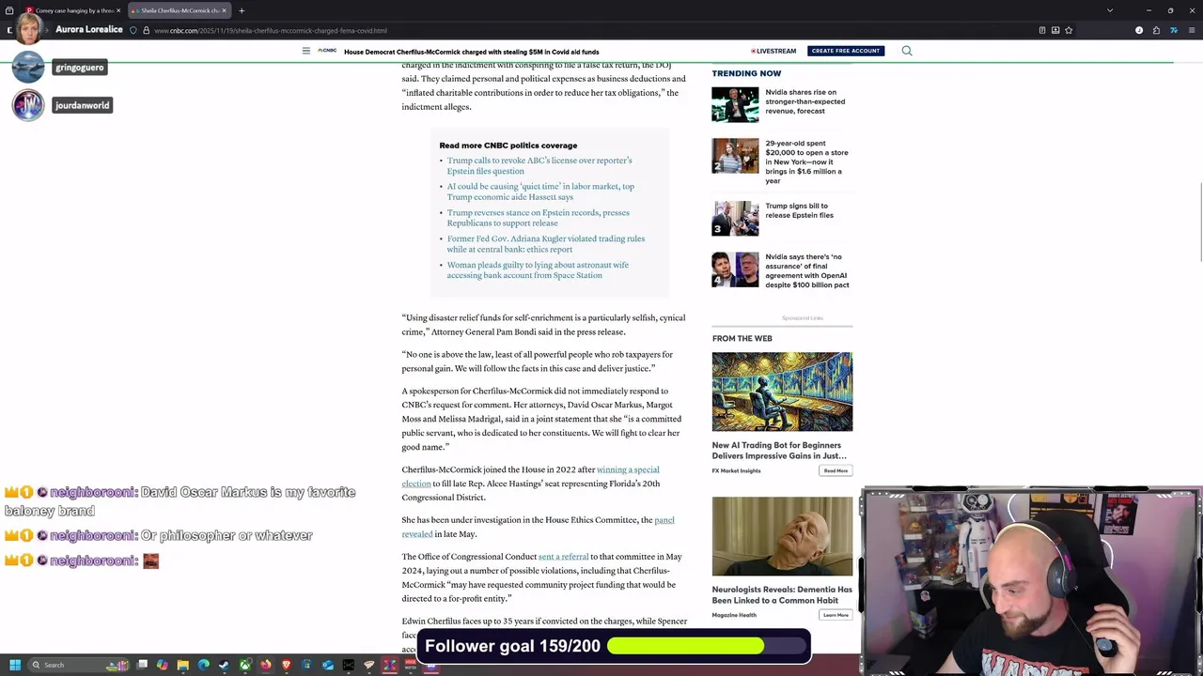Click the site padlock icon
This screenshot has width=1203, height=676.
(x=146, y=30)
